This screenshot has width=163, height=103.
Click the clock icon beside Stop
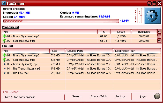pyautogui.click(x=157, y=96)
